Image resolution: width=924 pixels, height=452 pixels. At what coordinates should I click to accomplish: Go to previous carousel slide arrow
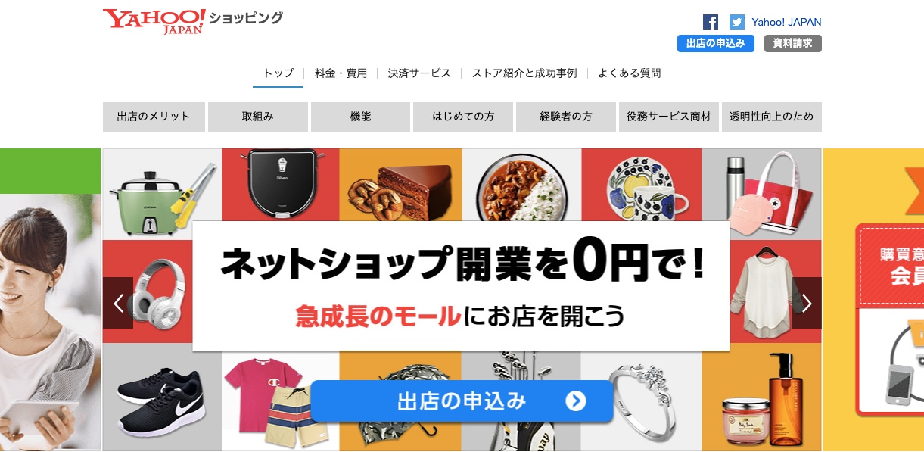[118, 303]
